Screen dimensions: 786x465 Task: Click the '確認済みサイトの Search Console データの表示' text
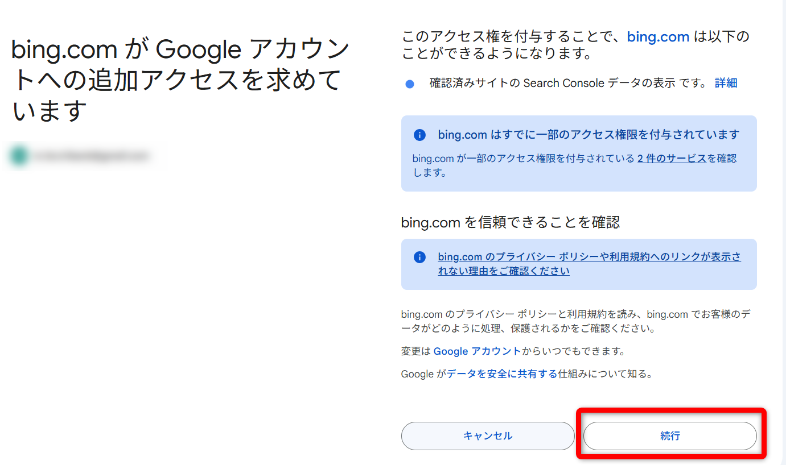click(566, 84)
